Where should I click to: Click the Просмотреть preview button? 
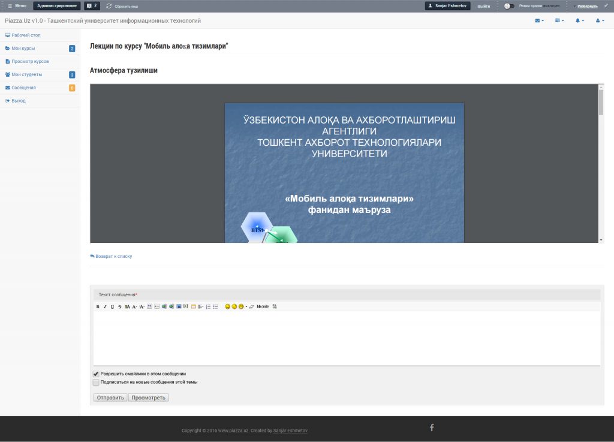click(149, 398)
